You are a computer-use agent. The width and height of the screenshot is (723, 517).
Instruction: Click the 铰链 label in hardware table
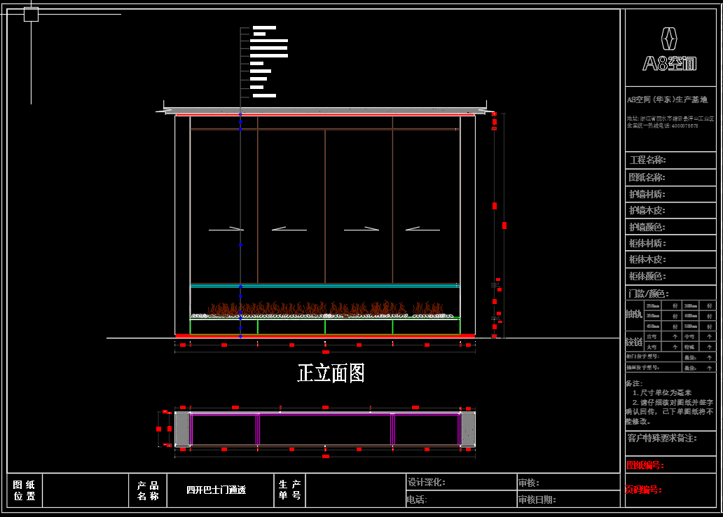(633, 342)
